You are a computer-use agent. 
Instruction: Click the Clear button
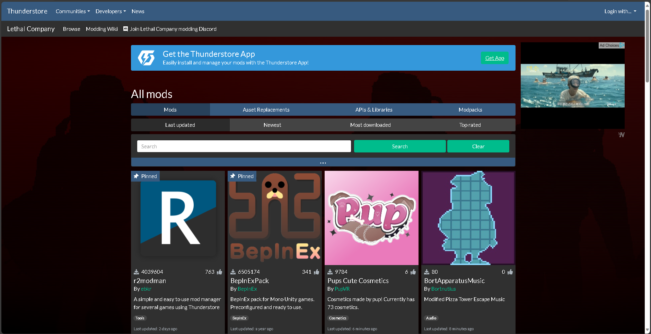(478, 146)
